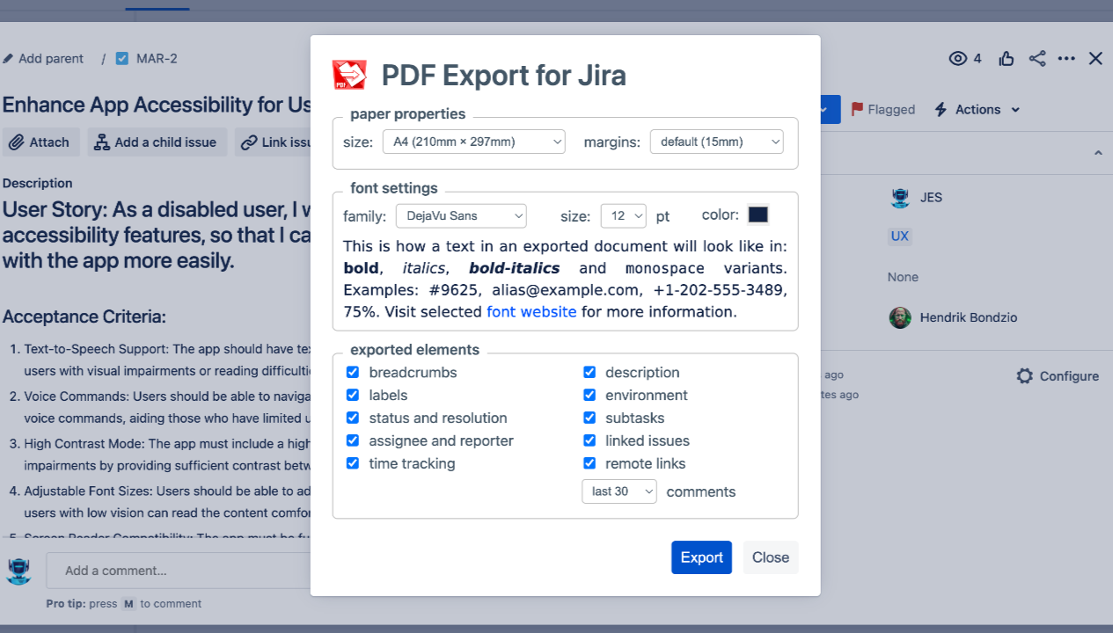Click the Hendrik Bondzio reporter name
The width and height of the screenshot is (1113, 633).
point(969,317)
